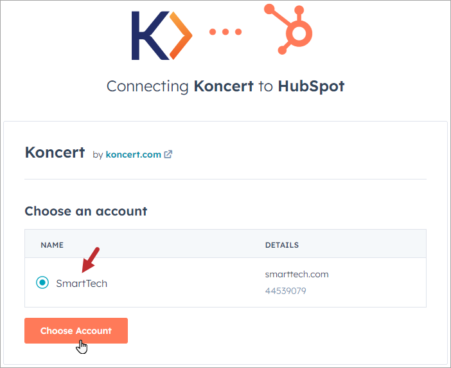451x368 pixels.
Task: Click the account ID 44539079
Action: click(286, 291)
